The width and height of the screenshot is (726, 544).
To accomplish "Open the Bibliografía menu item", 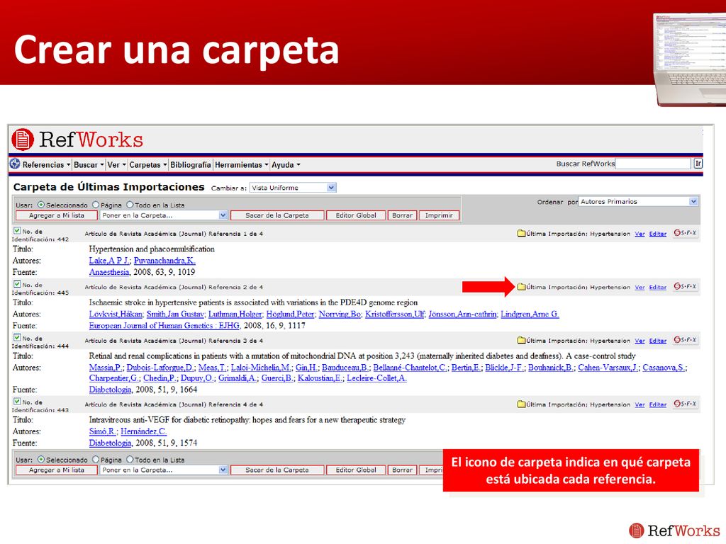I will point(190,164).
